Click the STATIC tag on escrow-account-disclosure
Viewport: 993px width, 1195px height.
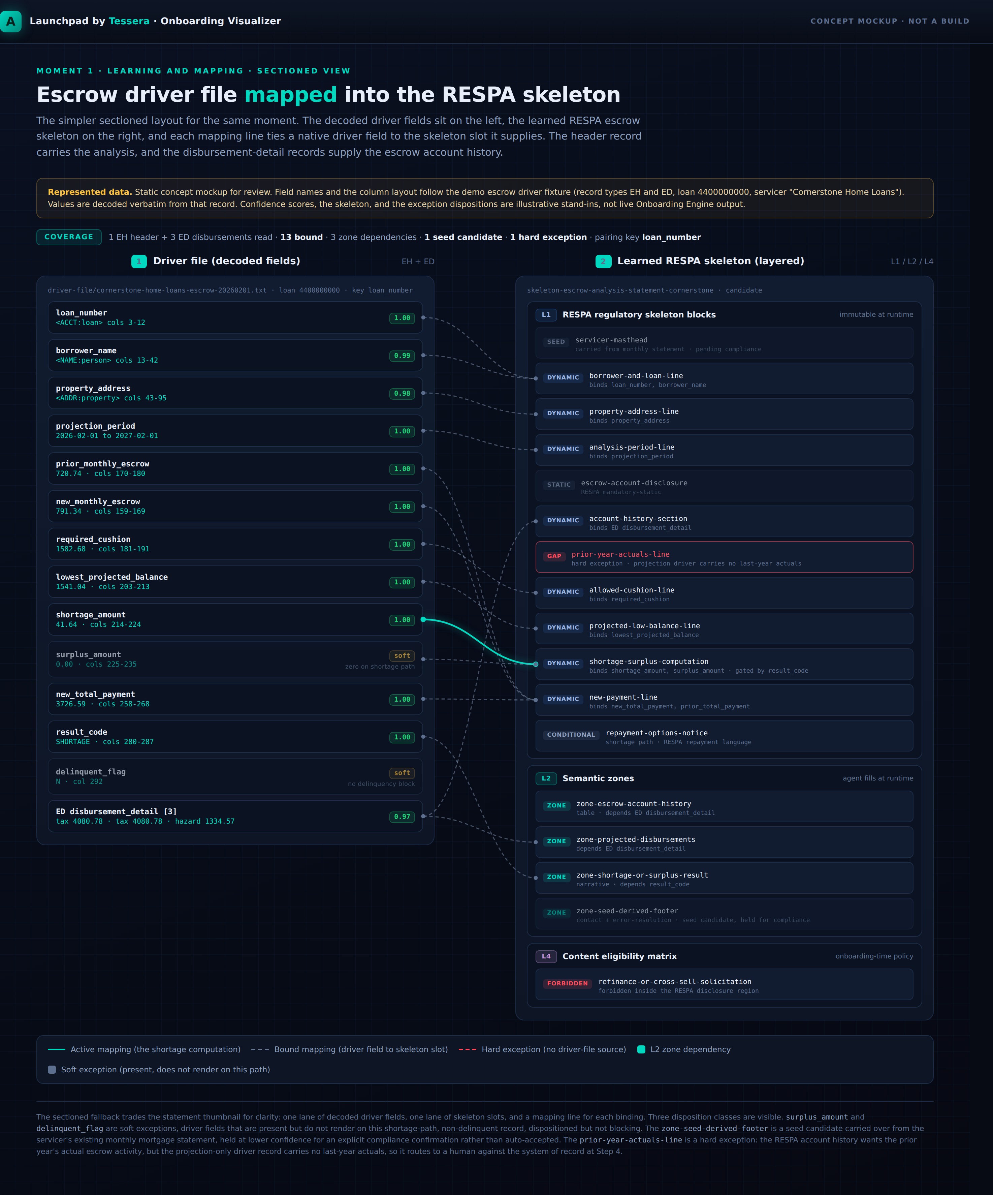tap(558, 485)
